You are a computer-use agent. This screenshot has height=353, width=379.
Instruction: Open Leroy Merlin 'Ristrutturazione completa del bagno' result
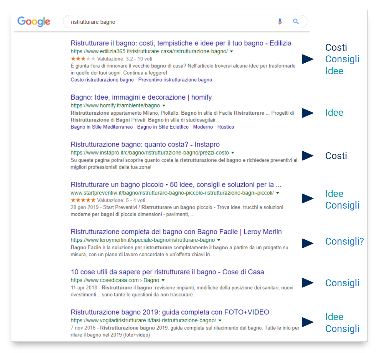pos(176,232)
